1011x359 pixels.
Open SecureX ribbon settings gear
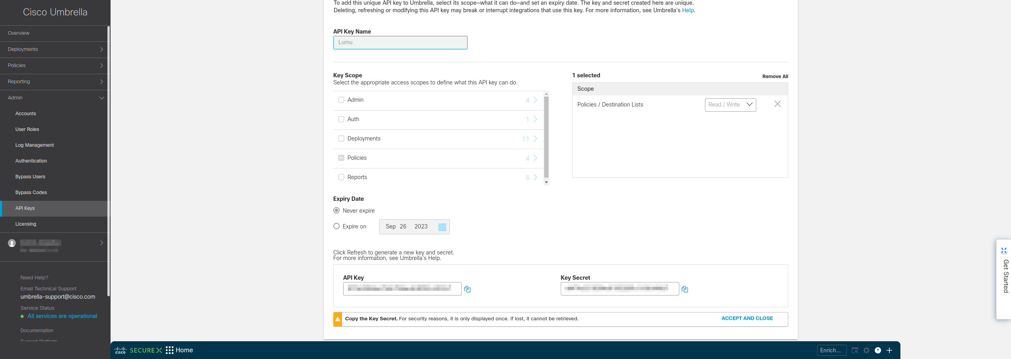coord(866,350)
